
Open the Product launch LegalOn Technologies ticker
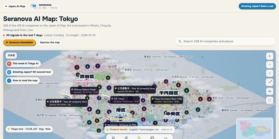point(139,130)
